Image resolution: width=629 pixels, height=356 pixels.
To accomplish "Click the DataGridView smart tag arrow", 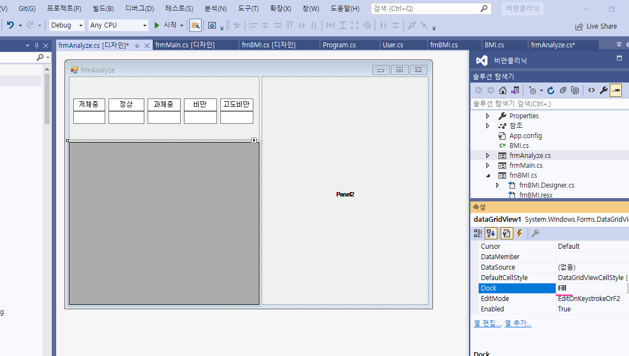I will [254, 140].
